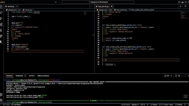Go forward with the navigation arrow
The width and height of the screenshot is (189, 106).
tap(59, 2)
